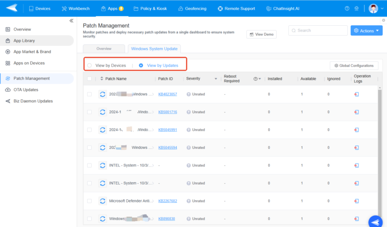Viewport: 387px width, 227px height.
Task: Open the user profile avatar menu
Action: tap(373, 9)
